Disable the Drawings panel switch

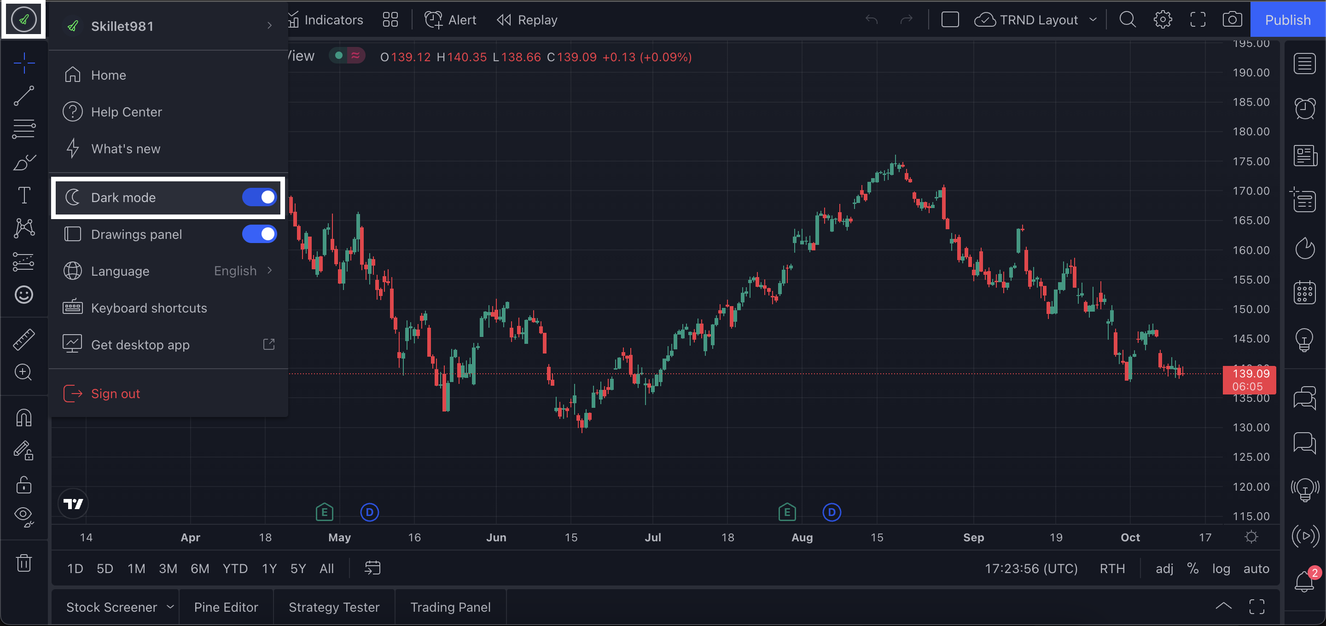(259, 234)
